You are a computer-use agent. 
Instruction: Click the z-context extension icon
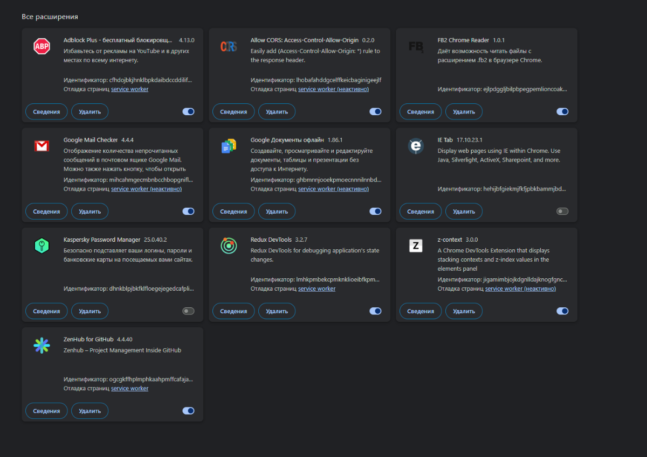416,246
